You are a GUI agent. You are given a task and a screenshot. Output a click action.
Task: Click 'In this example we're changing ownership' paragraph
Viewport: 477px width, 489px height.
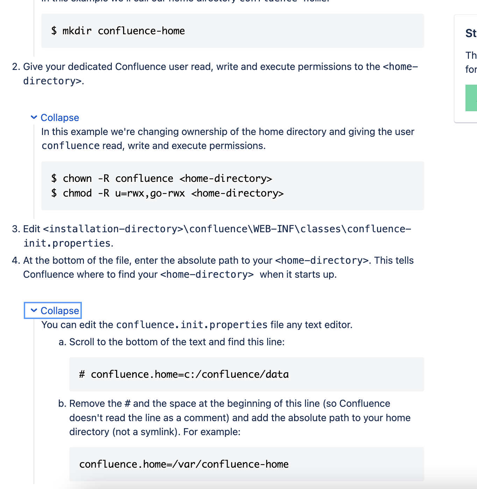(228, 139)
